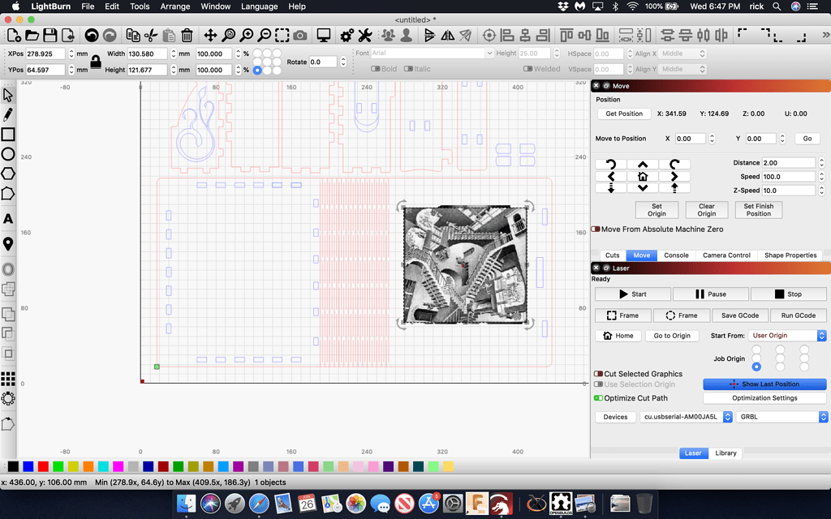The height and width of the screenshot is (519, 831).
Task: Toggle Move From Absolute Machine Zero
Action: 596,229
